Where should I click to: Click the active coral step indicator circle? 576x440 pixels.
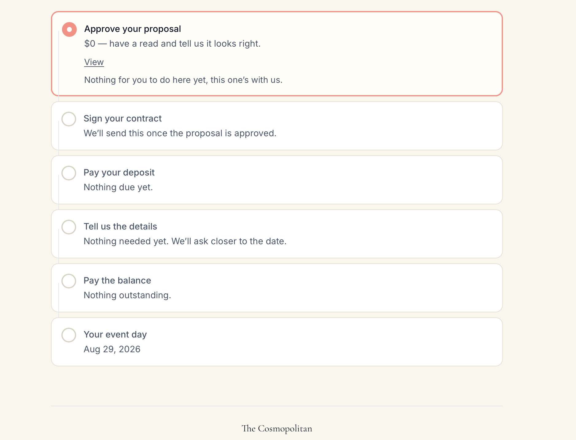[x=69, y=29]
